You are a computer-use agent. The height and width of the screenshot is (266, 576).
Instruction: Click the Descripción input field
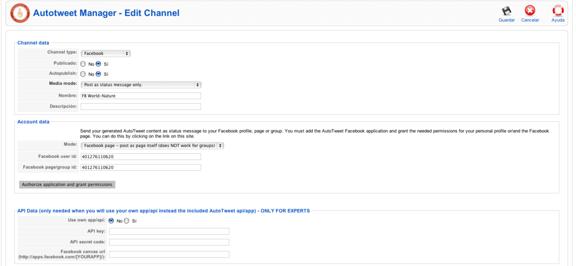(141, 107)
